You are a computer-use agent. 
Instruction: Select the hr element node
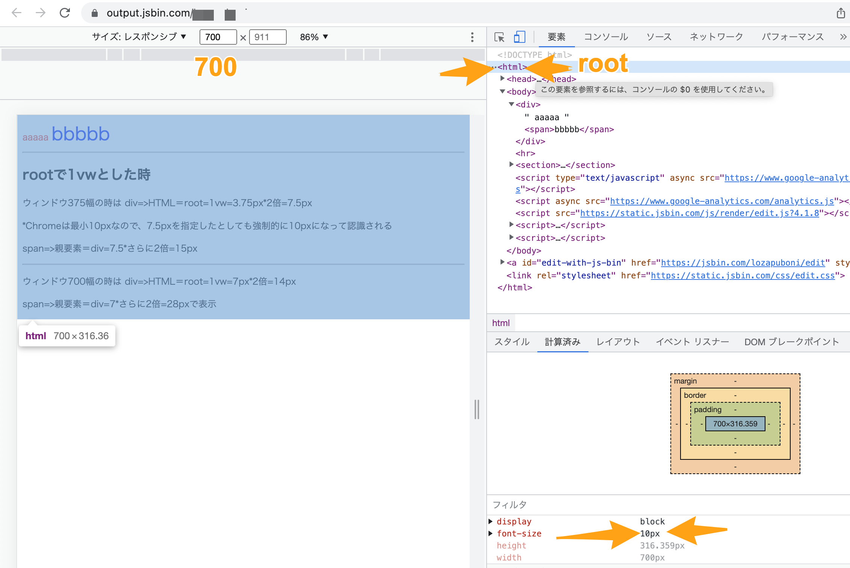525,153
